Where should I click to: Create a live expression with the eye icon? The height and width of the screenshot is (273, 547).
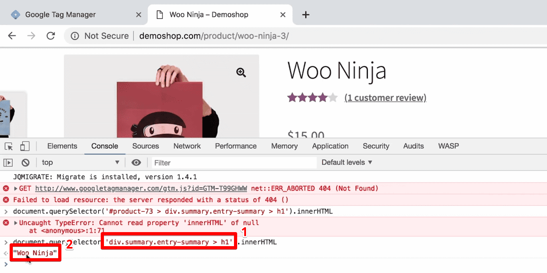[x=136, y=162]
